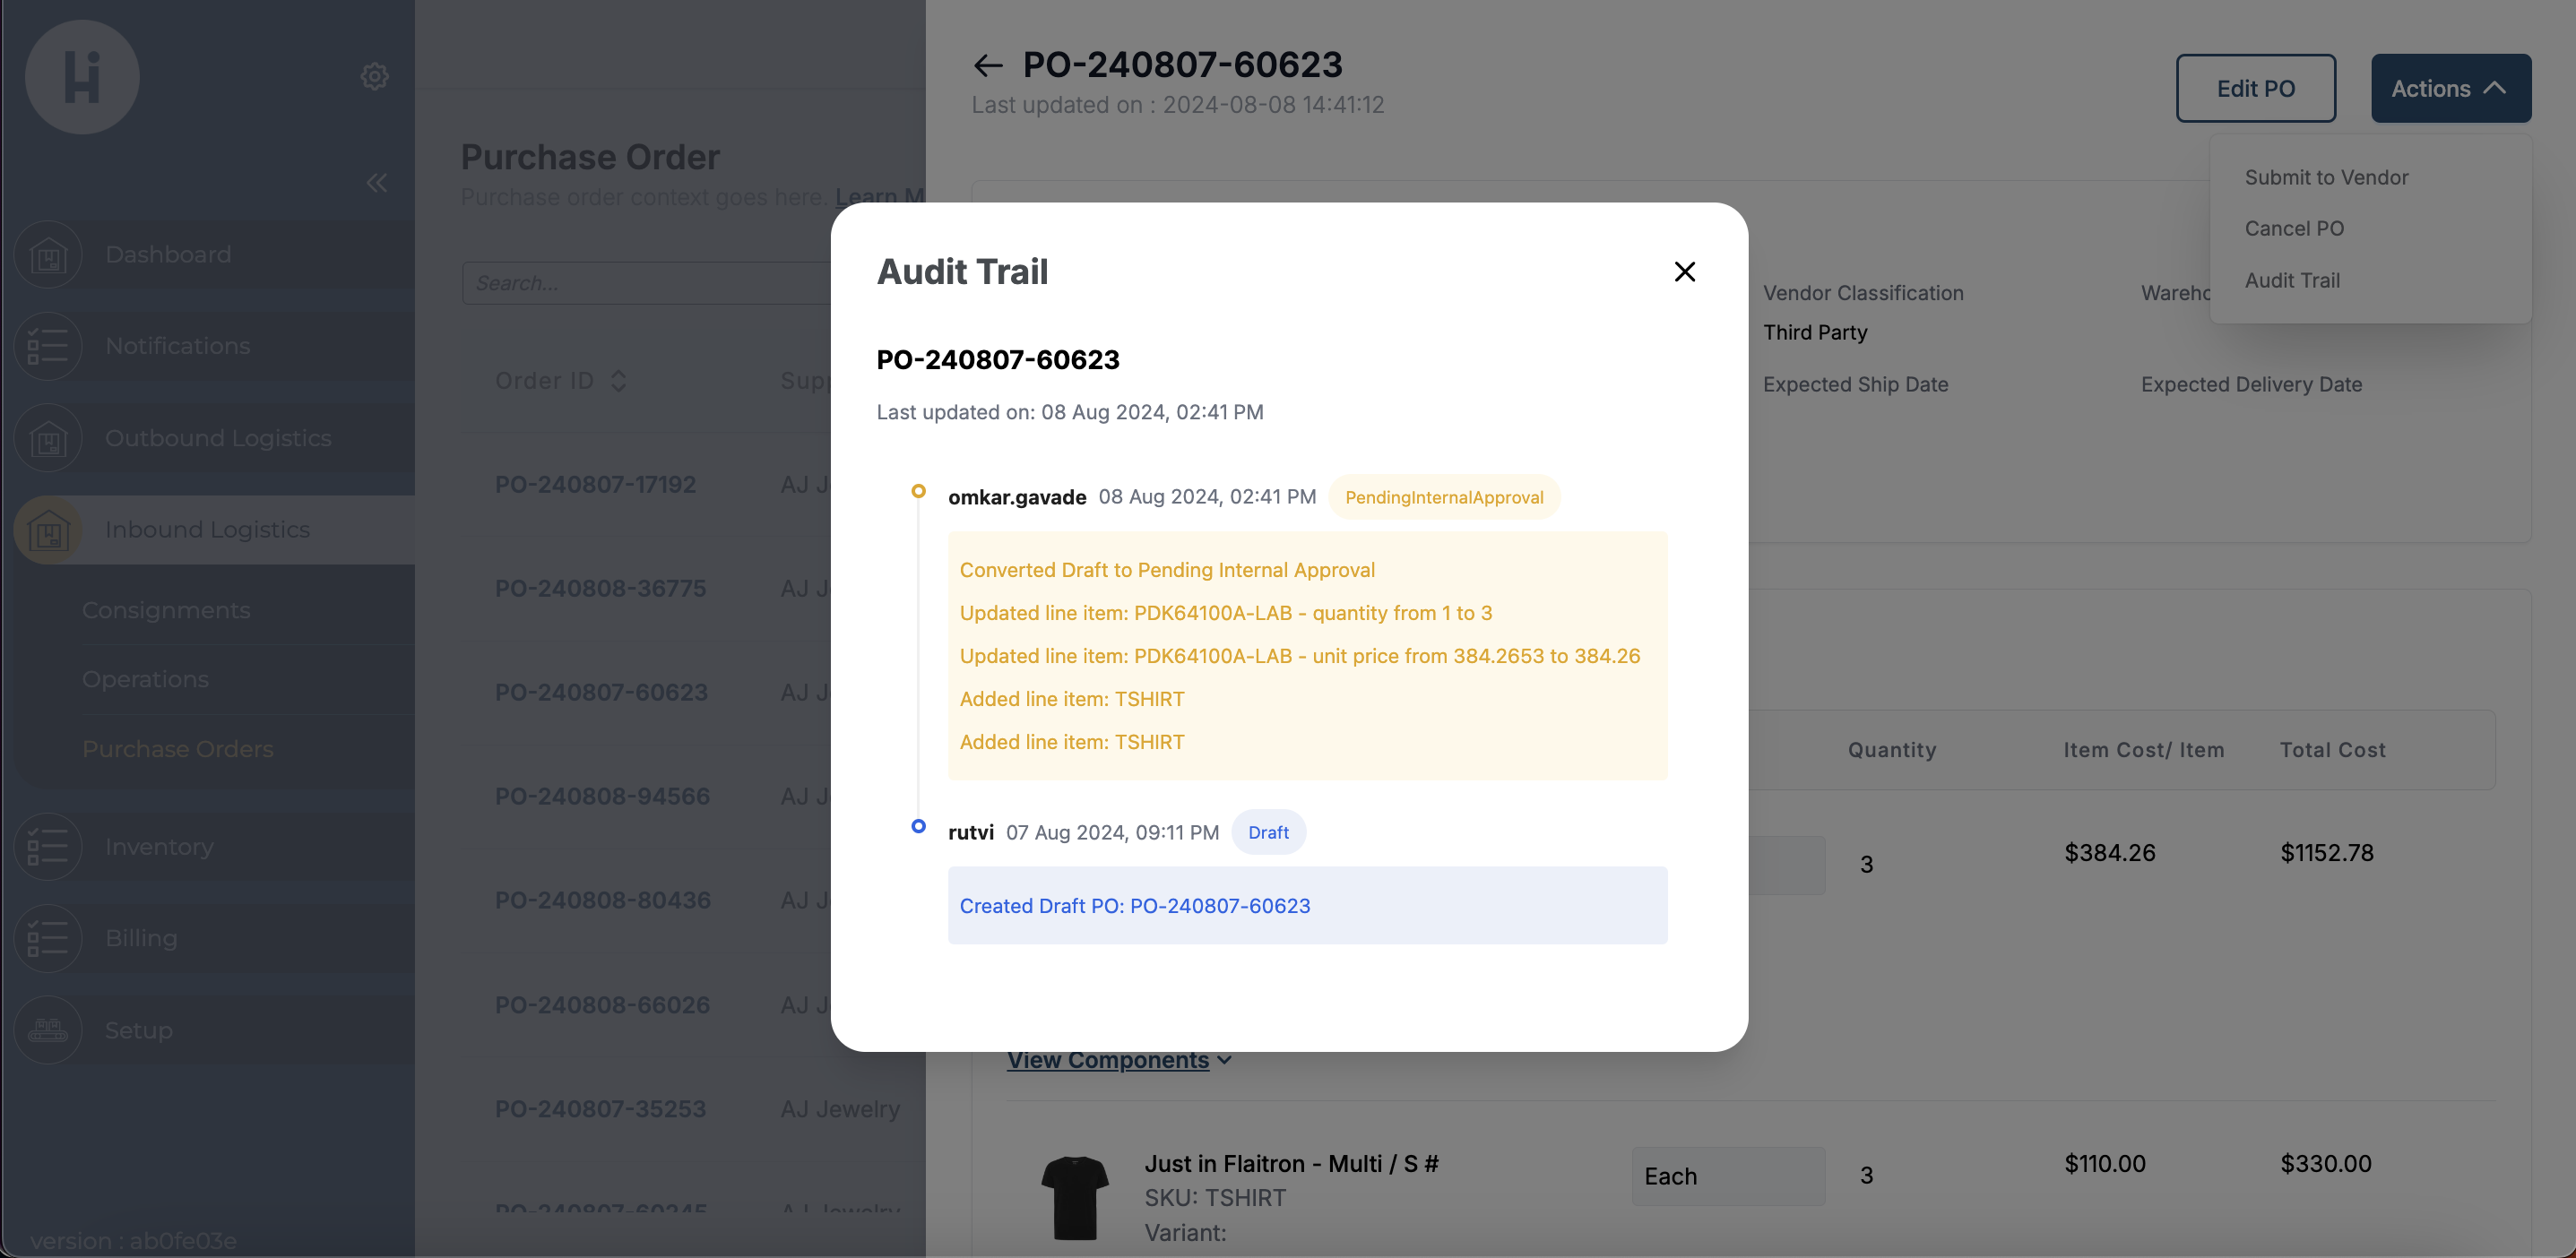Click the Notifications icon in sidebar
The image size is (2576, 1258).
point(44,345)
